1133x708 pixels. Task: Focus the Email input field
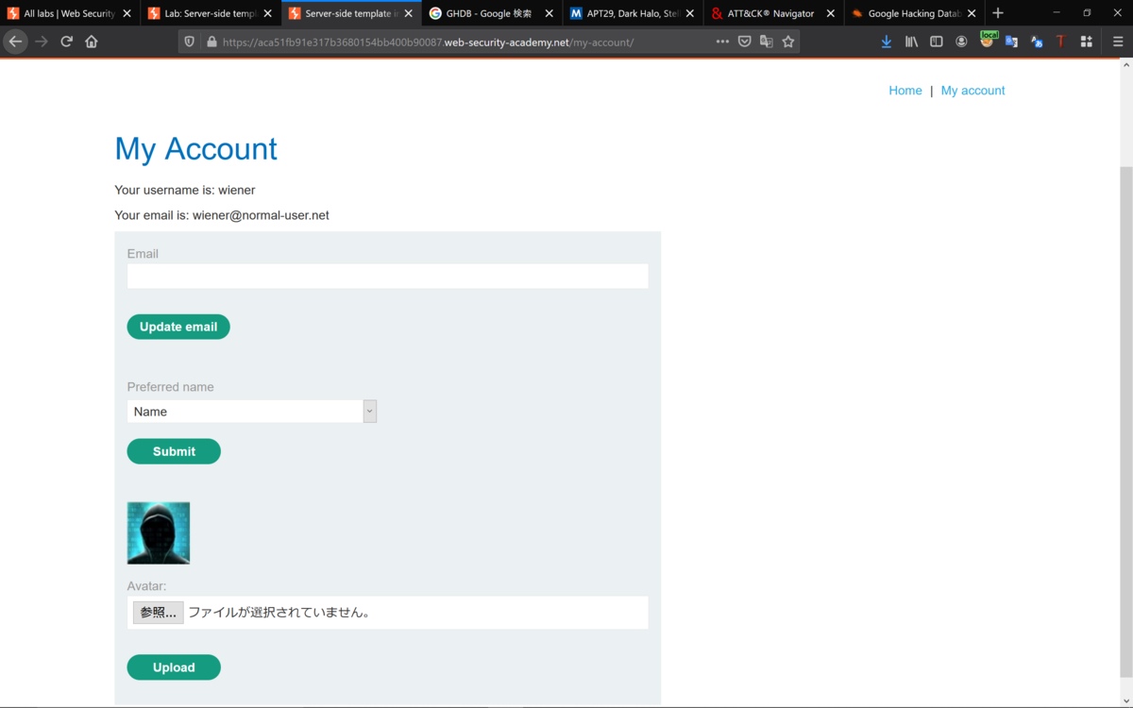point(387,276)
